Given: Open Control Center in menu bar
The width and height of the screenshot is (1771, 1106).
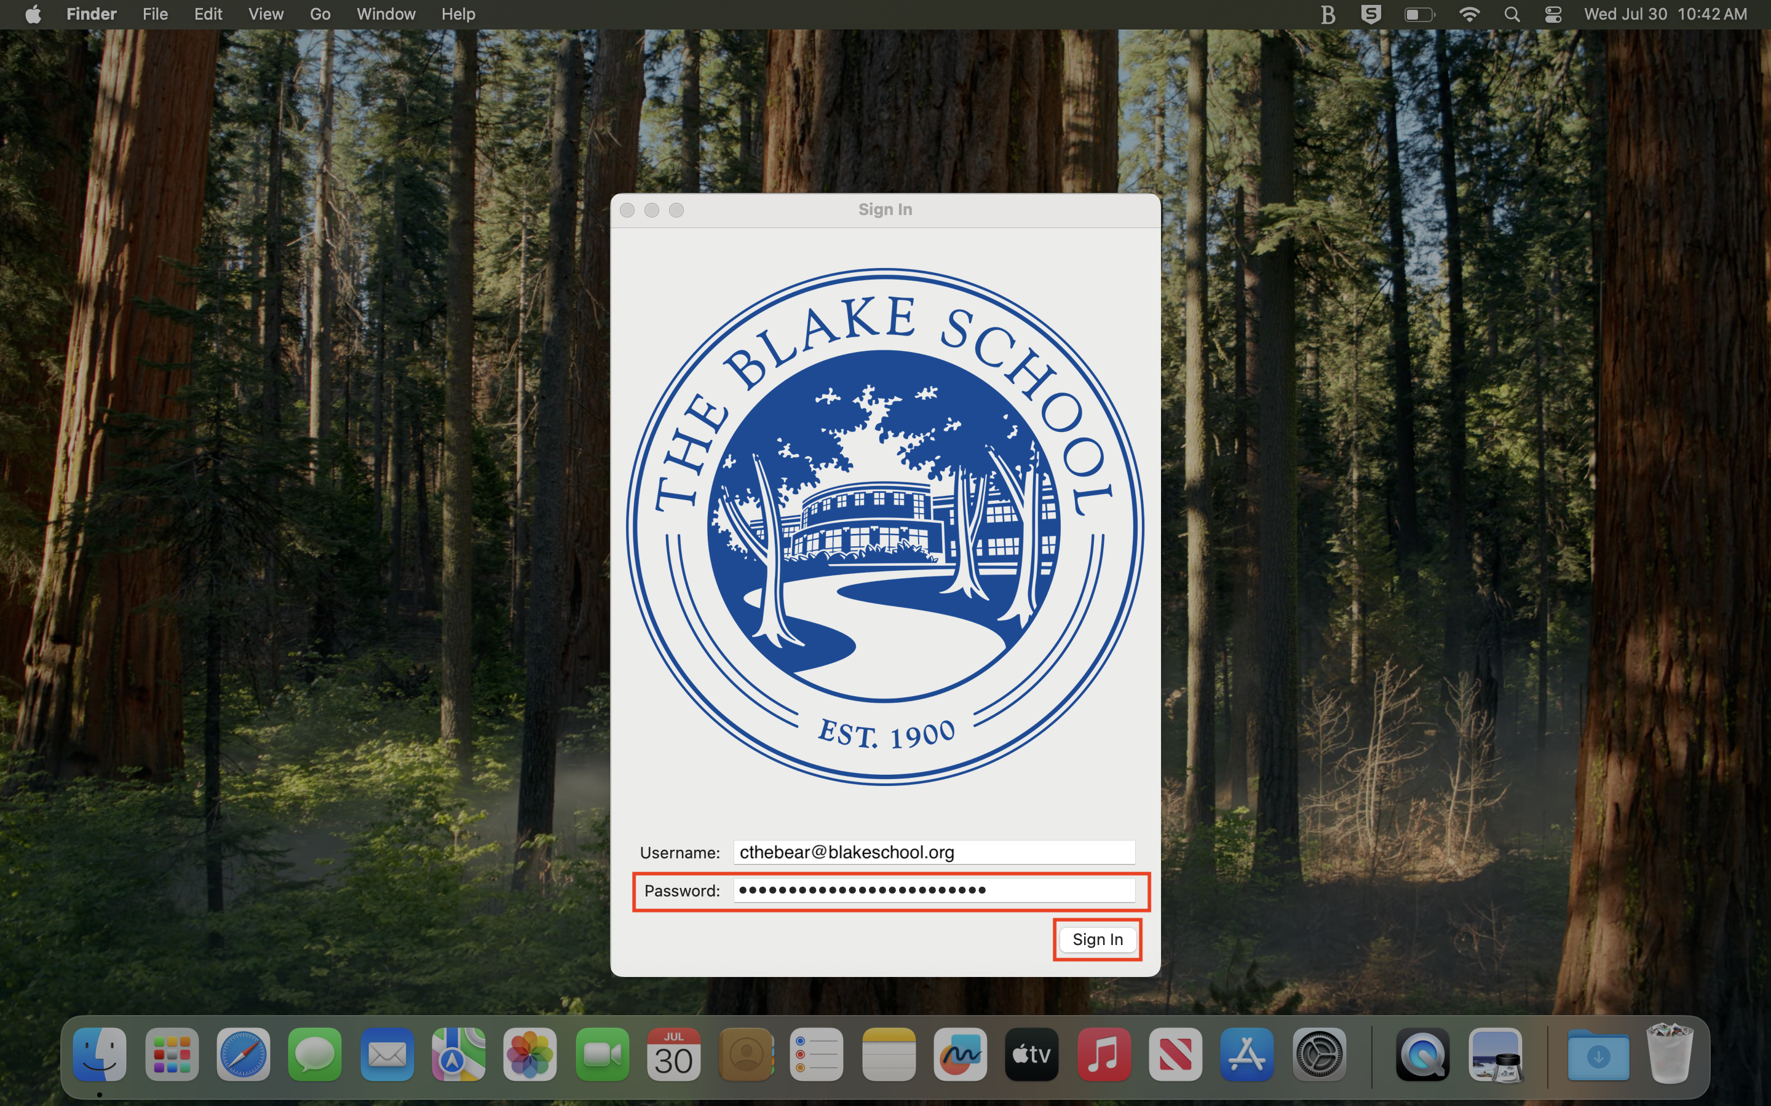Looking at the screenshot, I should click(1554, 14).
